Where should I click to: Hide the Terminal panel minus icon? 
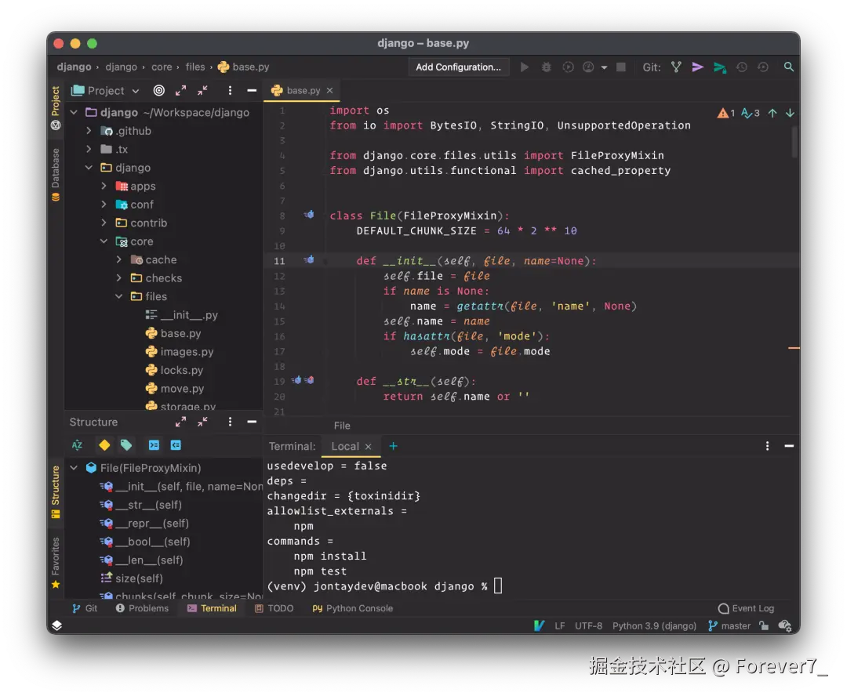pos(789,446)
